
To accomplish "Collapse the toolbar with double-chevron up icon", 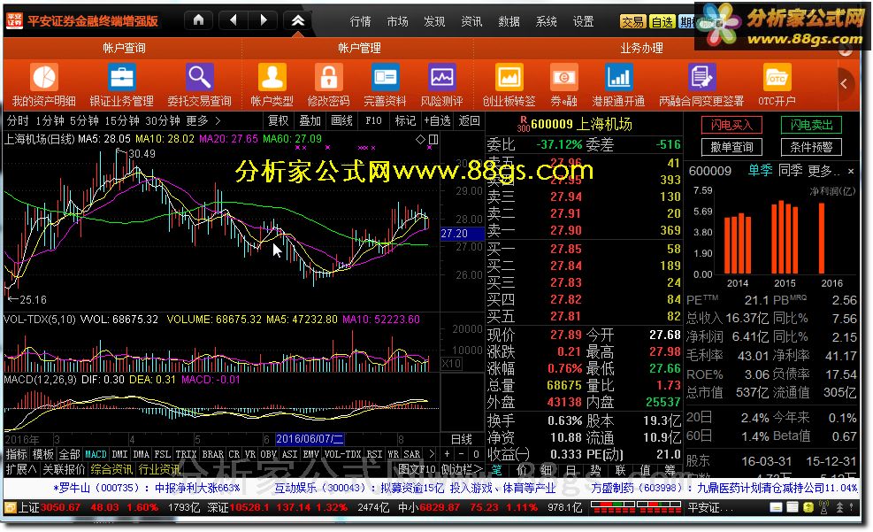I will pyautogui.click(x=298, y=20).
